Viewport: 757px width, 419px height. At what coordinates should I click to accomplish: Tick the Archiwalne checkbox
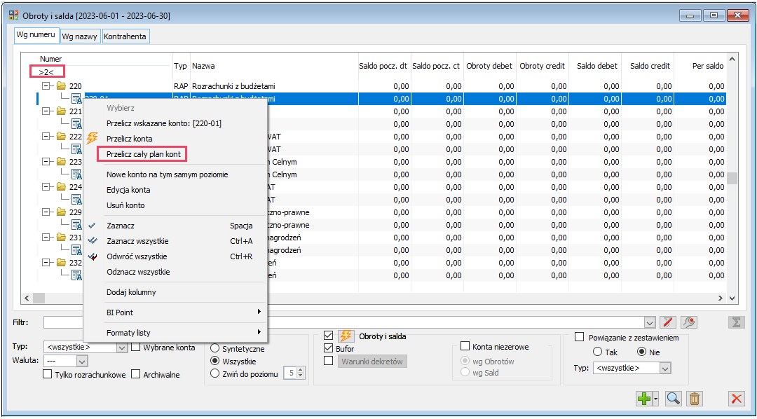point(136,374)
